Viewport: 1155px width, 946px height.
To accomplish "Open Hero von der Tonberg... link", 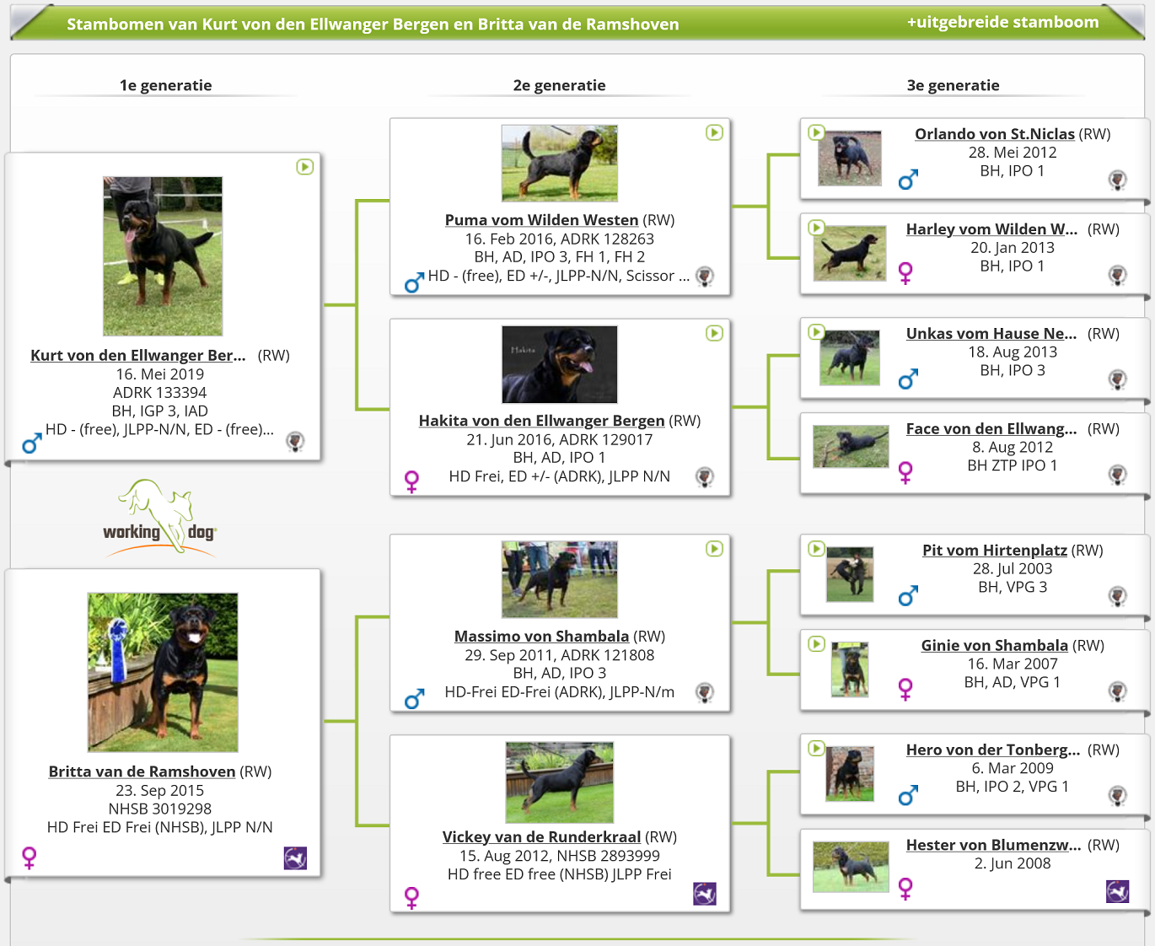I will [x=993, y=750].
